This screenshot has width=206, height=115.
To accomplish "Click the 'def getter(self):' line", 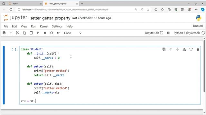I will 41,66.
